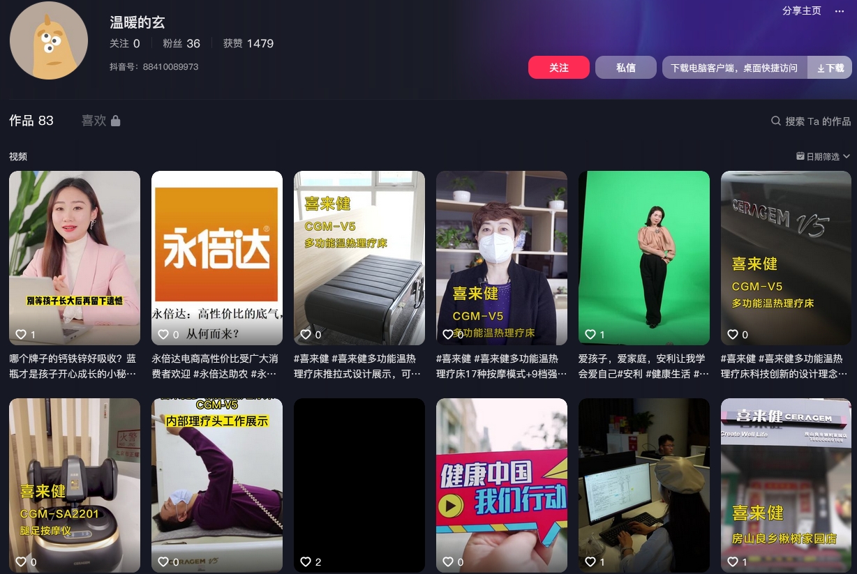Image resolution: width=857 pixels, height=574 pixels.
Task: Open the pull-out therapy bed video thumbnail
Action: pos(359,258)
